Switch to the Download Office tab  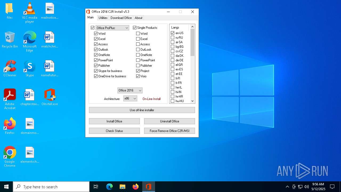121,18
